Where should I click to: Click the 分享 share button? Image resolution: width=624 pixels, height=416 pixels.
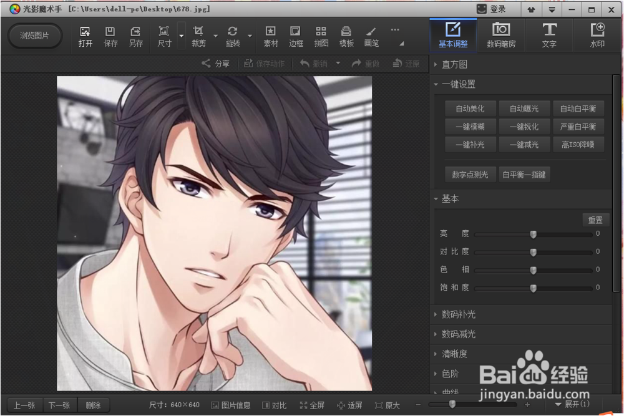(216, 64)
